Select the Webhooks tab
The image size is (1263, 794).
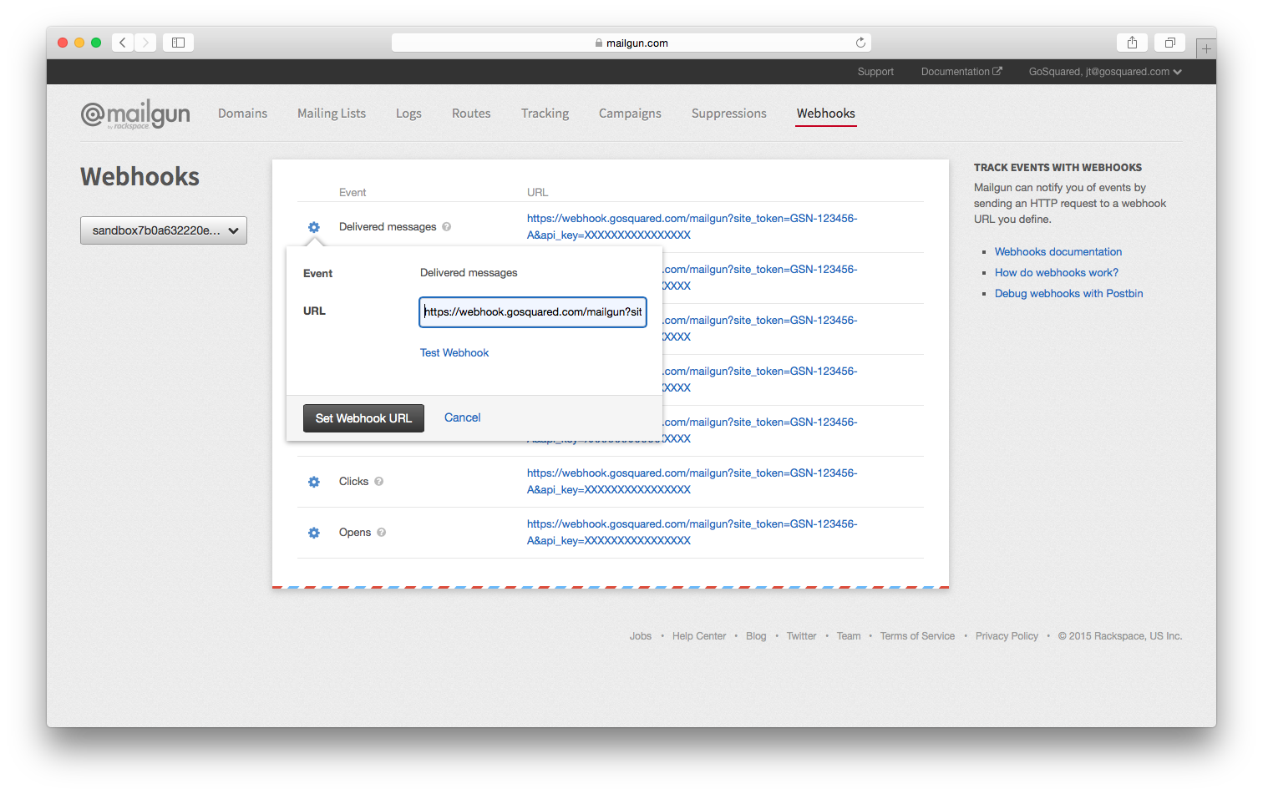click(825, 114)
